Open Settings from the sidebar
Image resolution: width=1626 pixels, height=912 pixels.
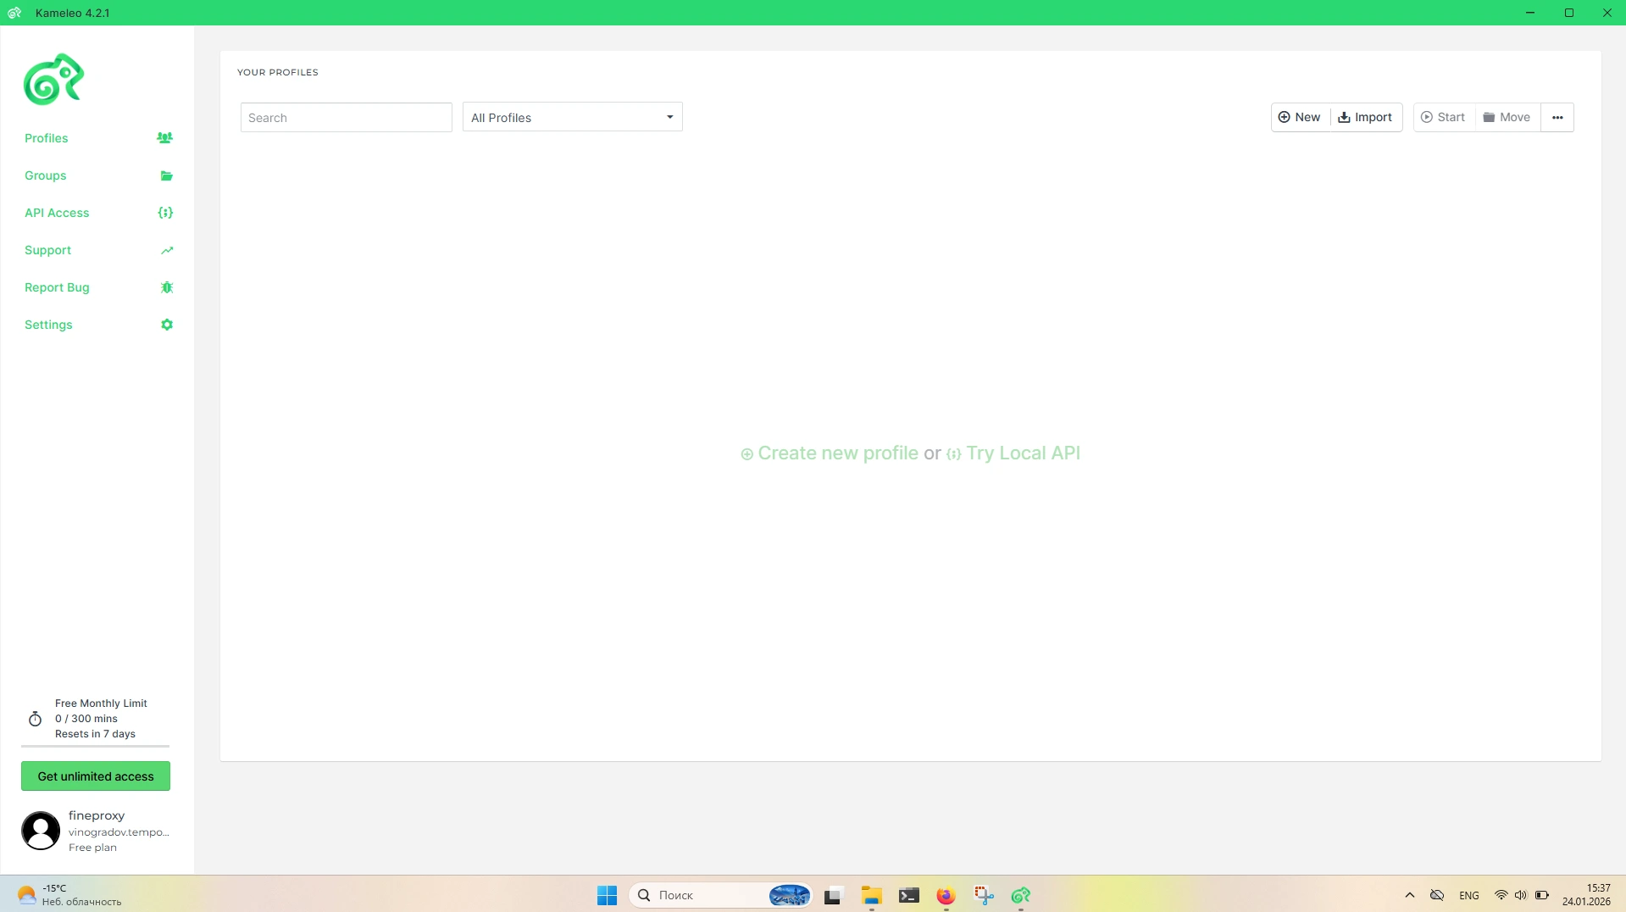(48, 325)
